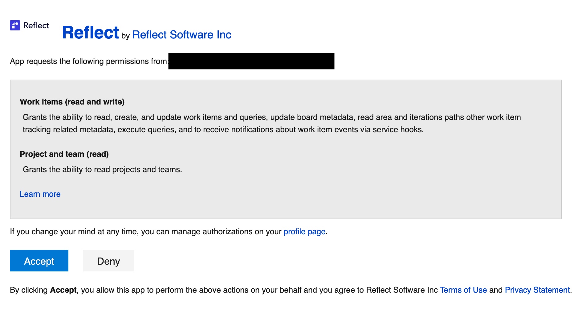Image resolution: width=578 pixels, height=316 pixels.
Task: Click the redacted organization name box
Action: [x=251, y=61]
